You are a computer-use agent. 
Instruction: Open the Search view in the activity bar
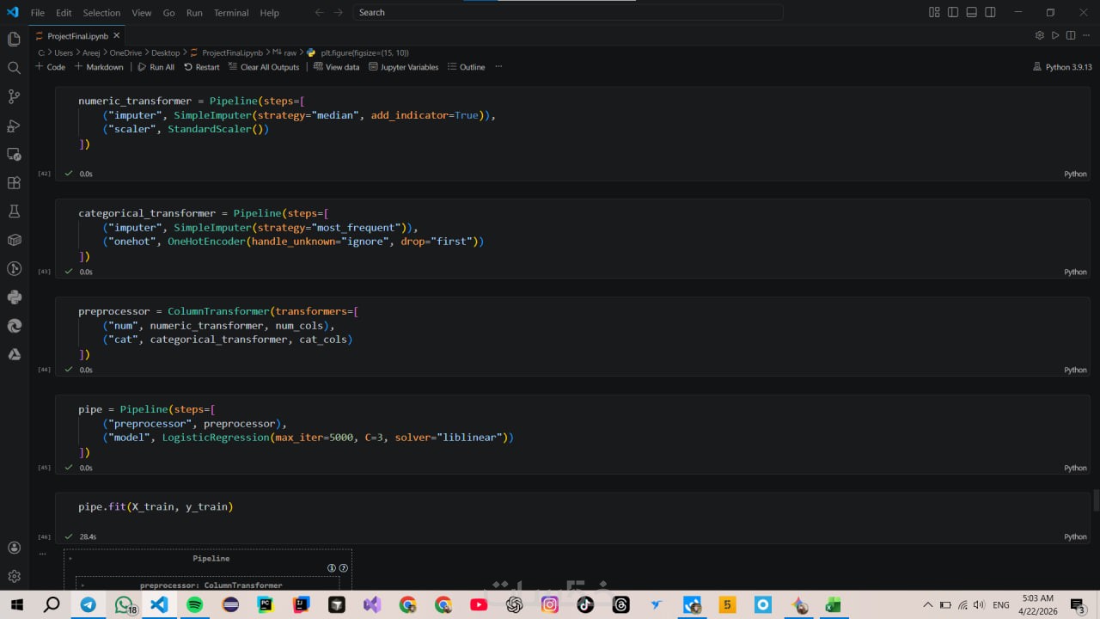pos(14,68)
